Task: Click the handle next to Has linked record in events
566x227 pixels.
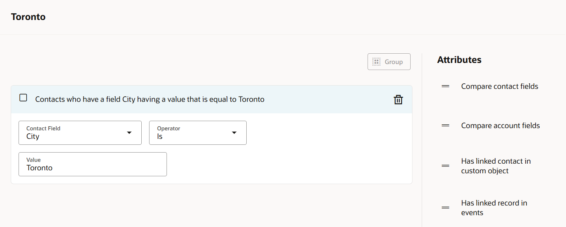Action: [x=445, y=208]
